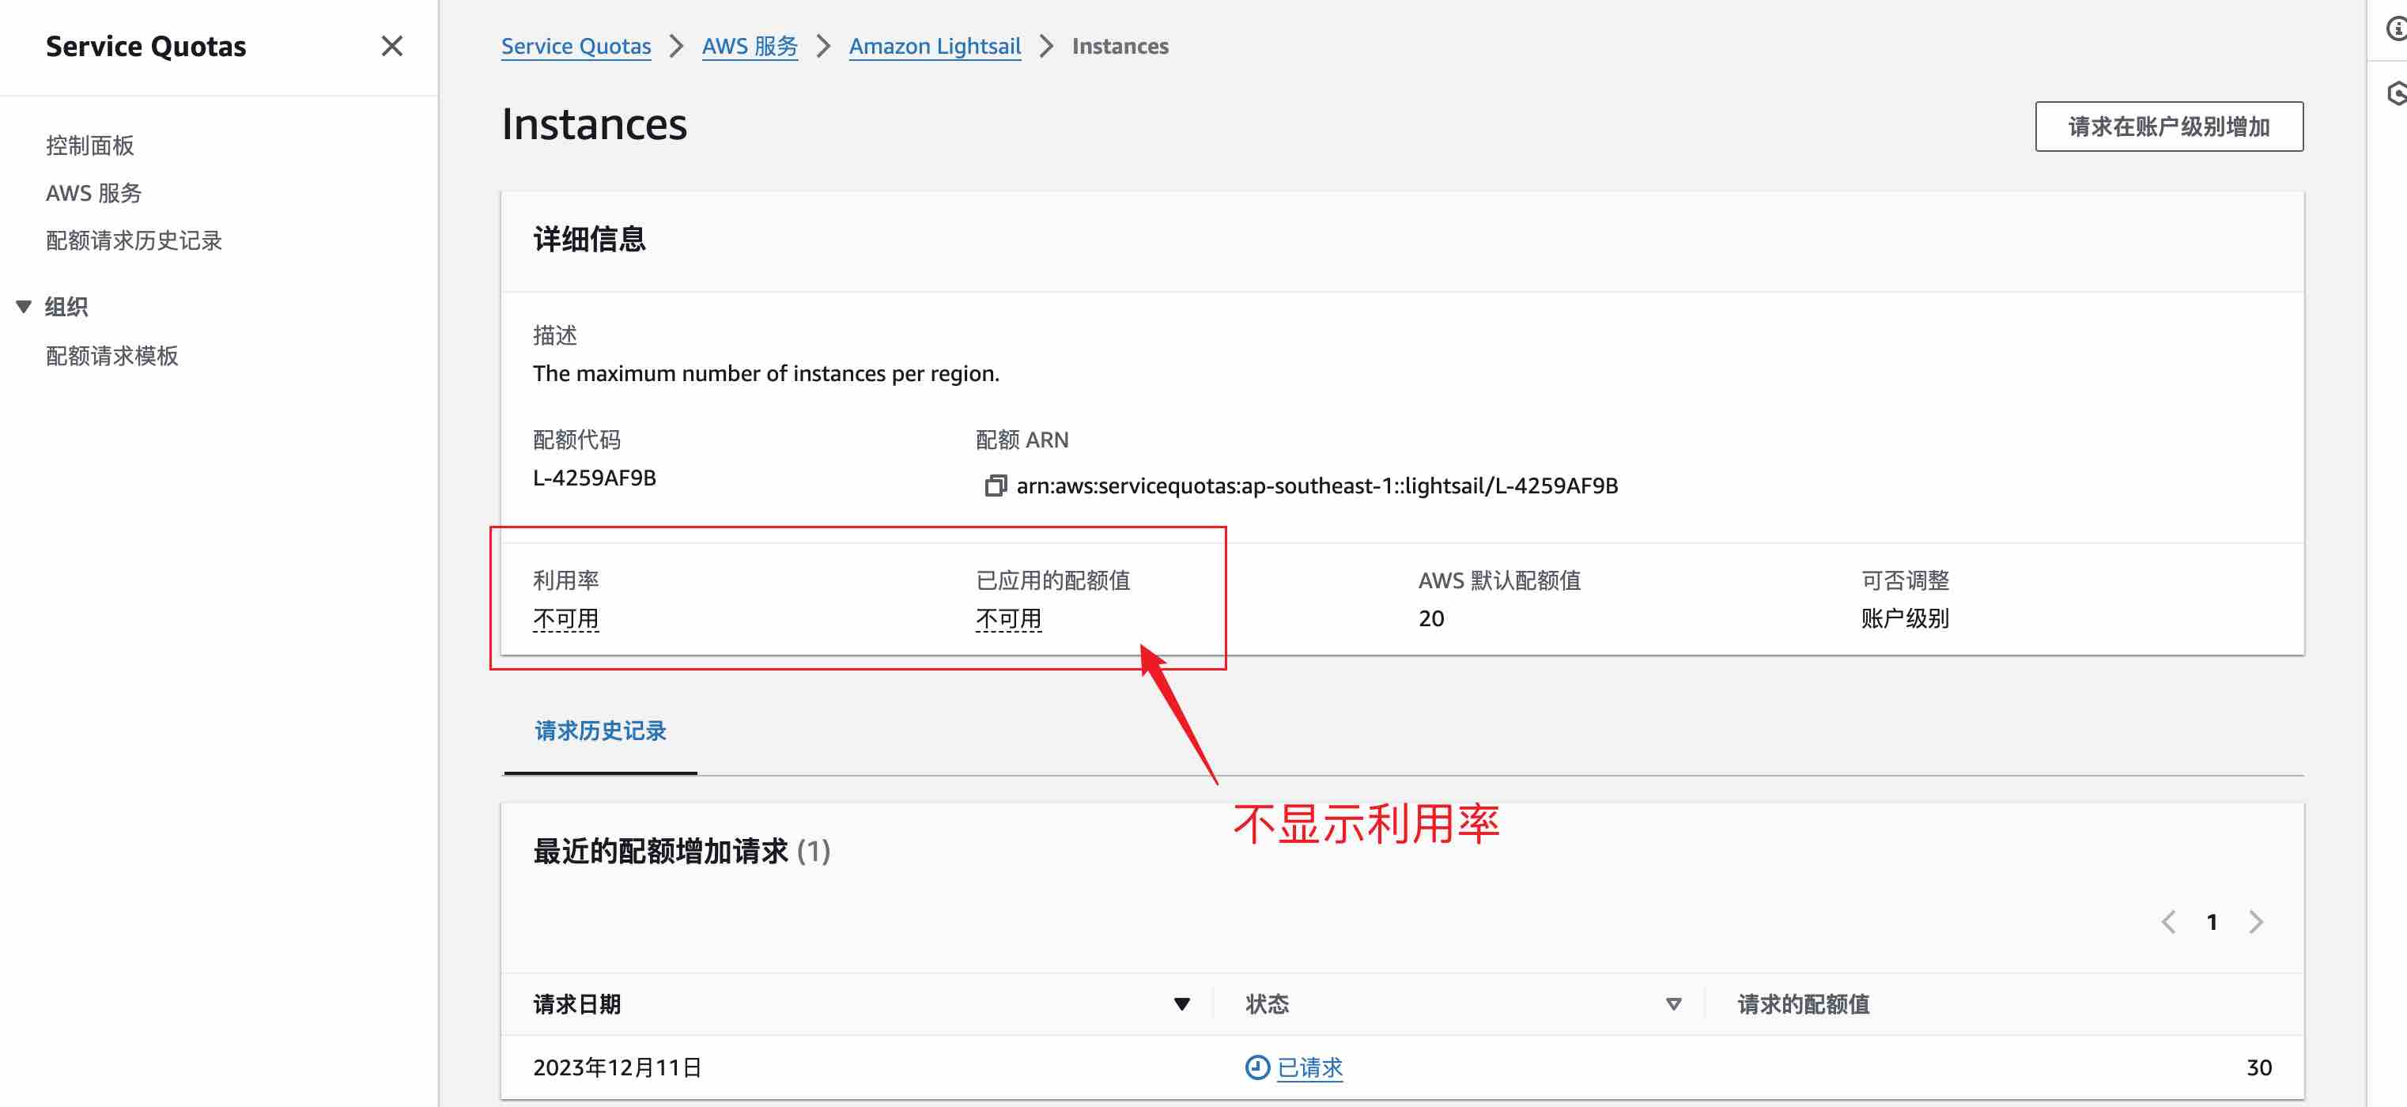Select page 1 in pagination
The width and height of the screenshot is (2407, 1107).
(2212, 922)
